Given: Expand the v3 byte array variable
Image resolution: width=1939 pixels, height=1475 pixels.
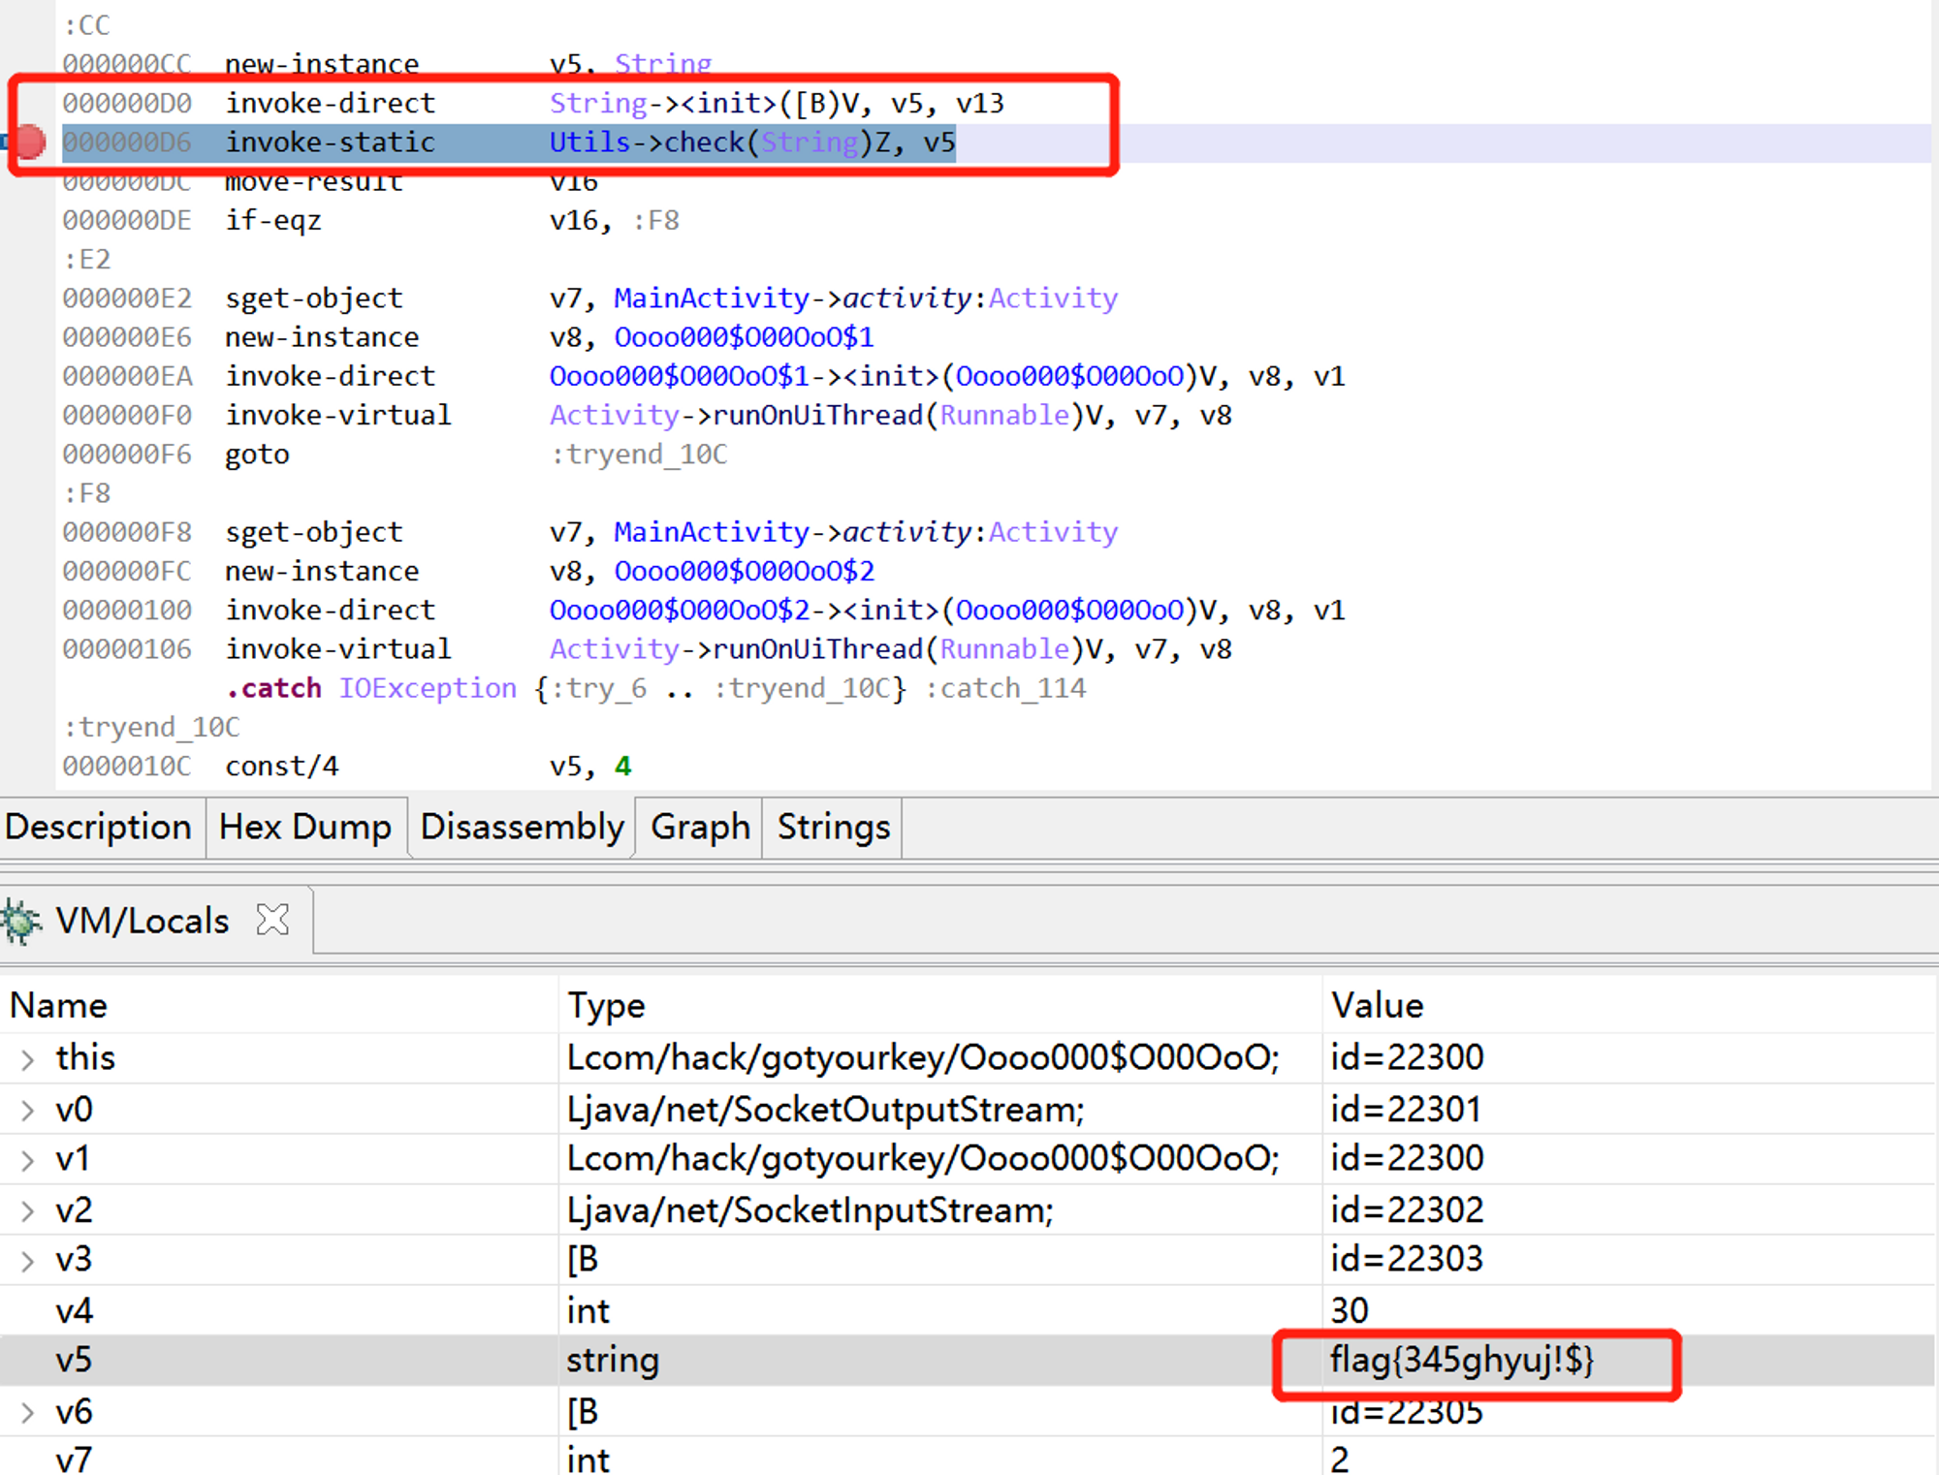Looking at the screenshot, I should pos(27,1261).
